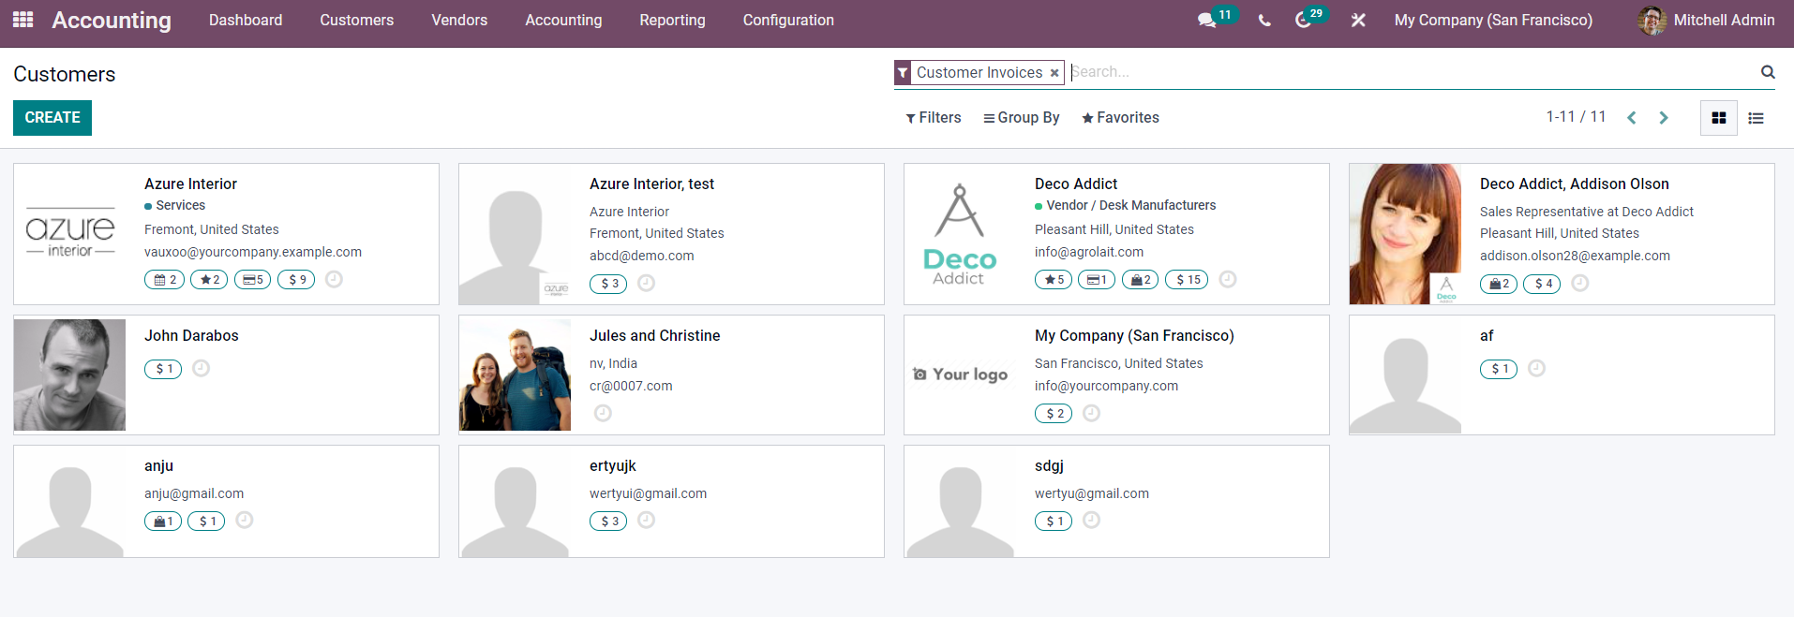
Task: Open Deco Addict's $ 15 invoices badge
Action: (x=1187, y=280)
